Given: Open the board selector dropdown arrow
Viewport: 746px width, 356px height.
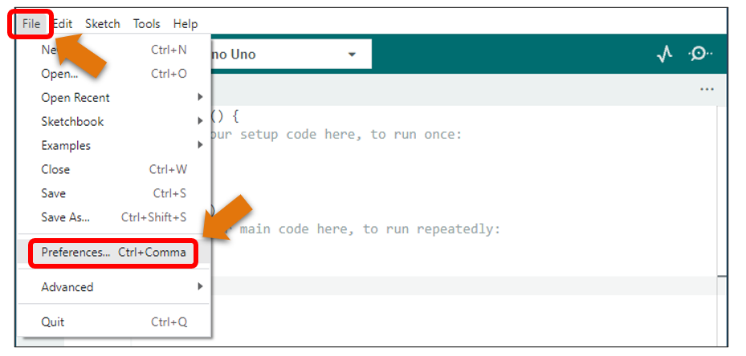Looking at the screenshot, I should tap(352, 55).
